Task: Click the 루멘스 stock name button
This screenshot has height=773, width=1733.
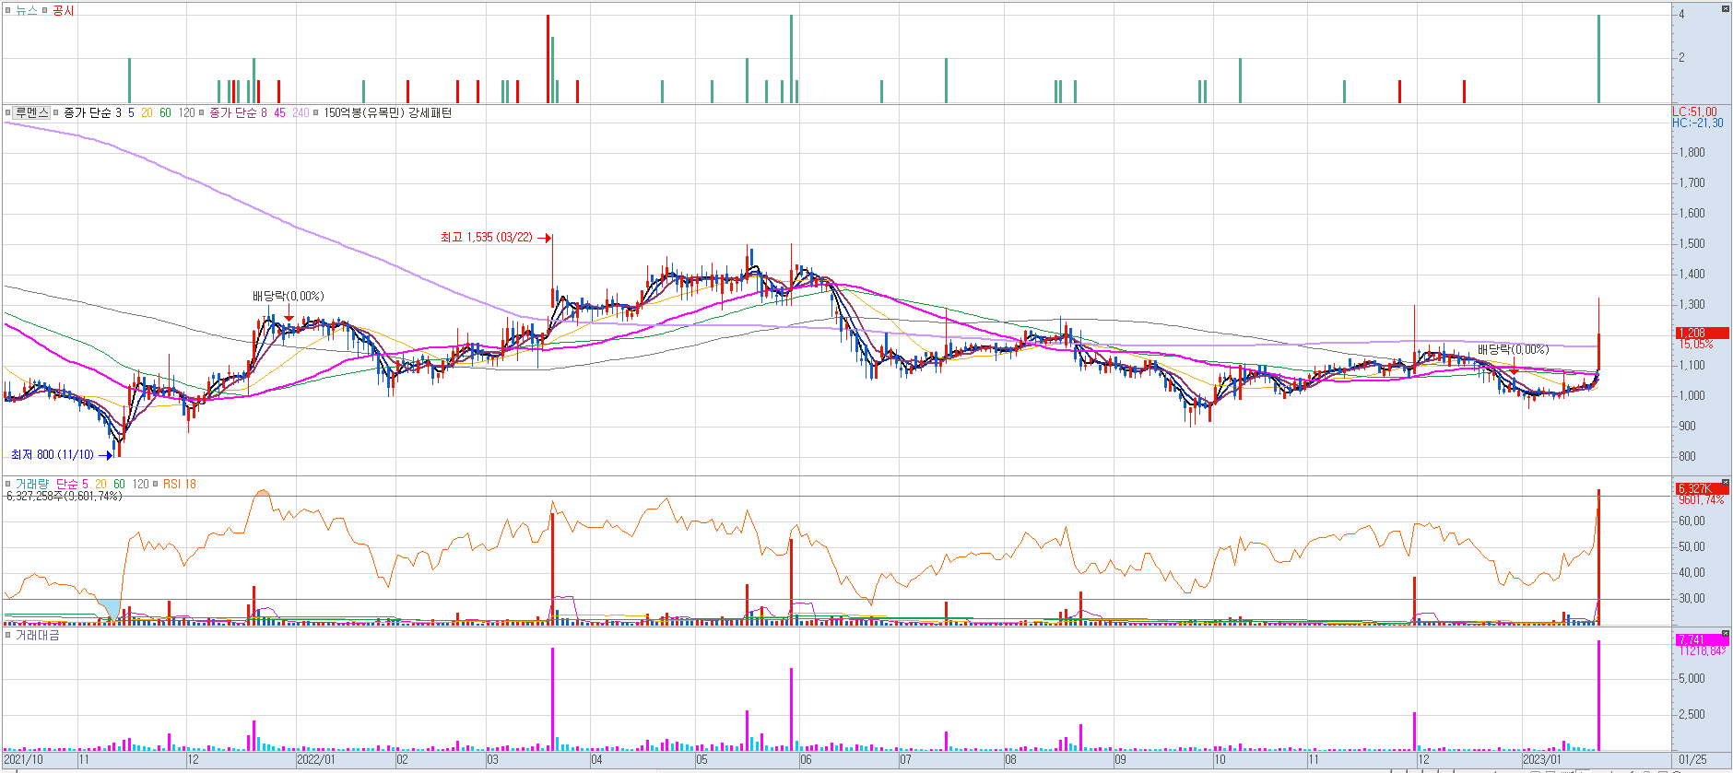Action: coord(31,112)
